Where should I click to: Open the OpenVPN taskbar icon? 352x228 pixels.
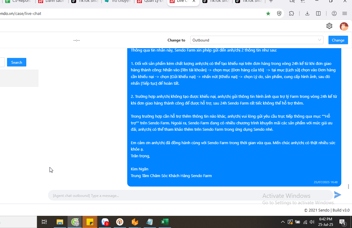120,222
